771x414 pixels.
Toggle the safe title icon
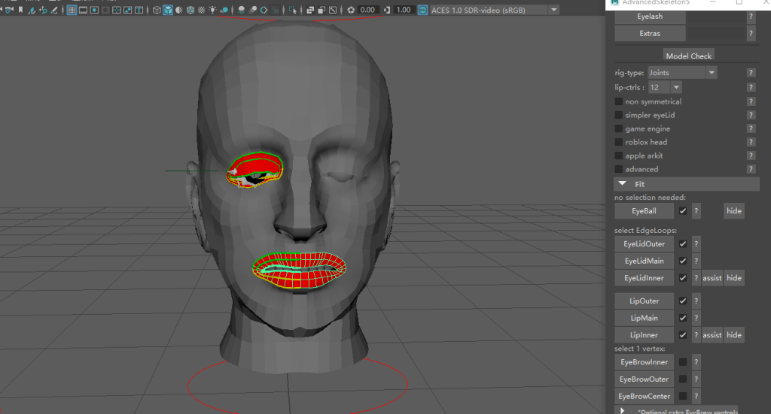[x=139, y=10]
